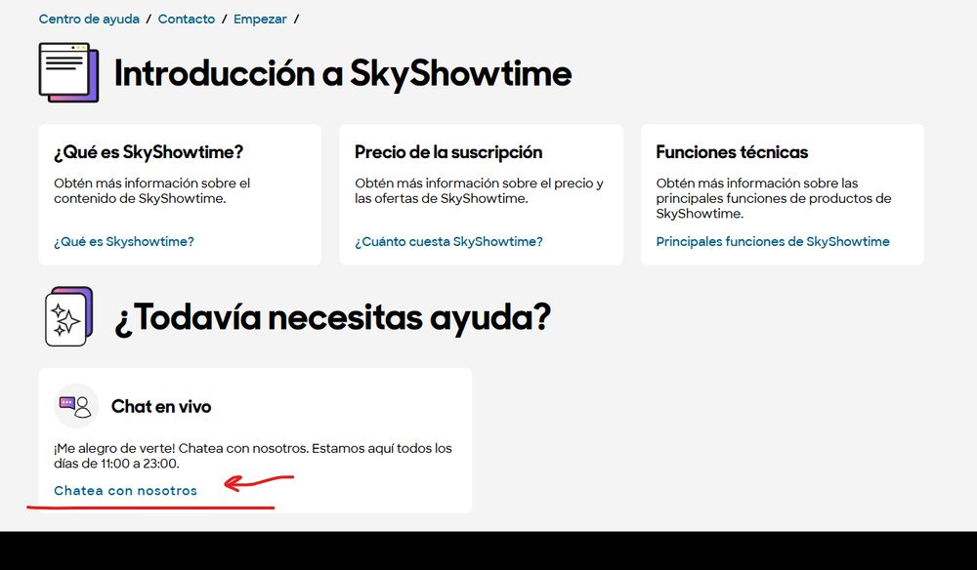Click the text about precio y ofertas
Viewport: 977px width, 570px height.
coord(479,191)
